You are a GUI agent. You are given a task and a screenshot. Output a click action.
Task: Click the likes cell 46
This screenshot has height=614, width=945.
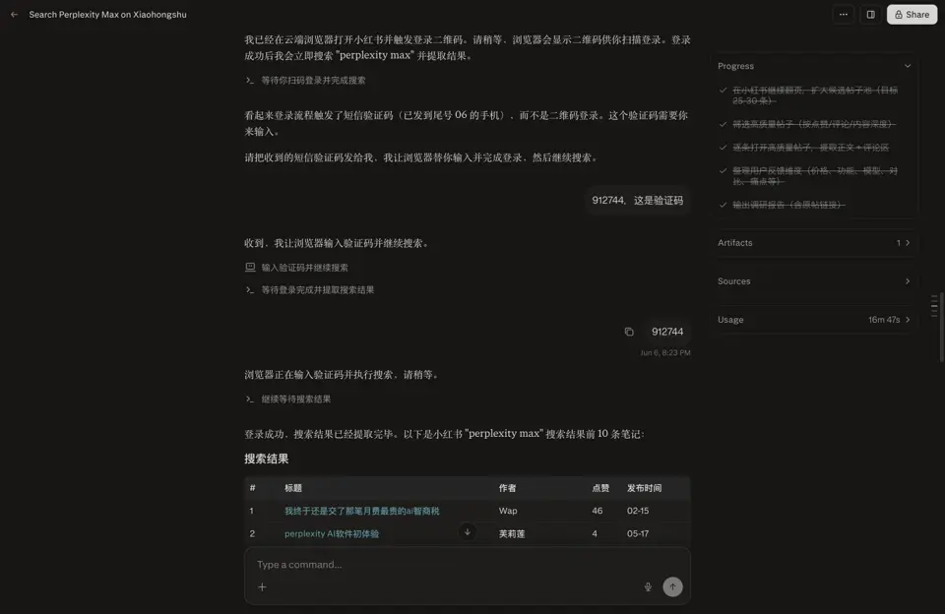tap(598, 511)
